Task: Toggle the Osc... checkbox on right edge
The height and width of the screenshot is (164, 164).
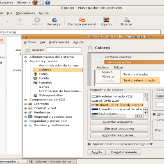Action: tap(154, 114)
